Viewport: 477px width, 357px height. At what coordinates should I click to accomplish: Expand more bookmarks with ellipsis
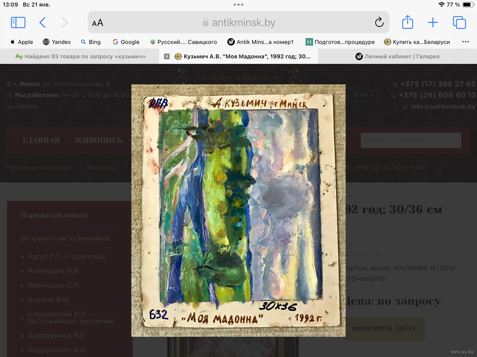[466, 42]
